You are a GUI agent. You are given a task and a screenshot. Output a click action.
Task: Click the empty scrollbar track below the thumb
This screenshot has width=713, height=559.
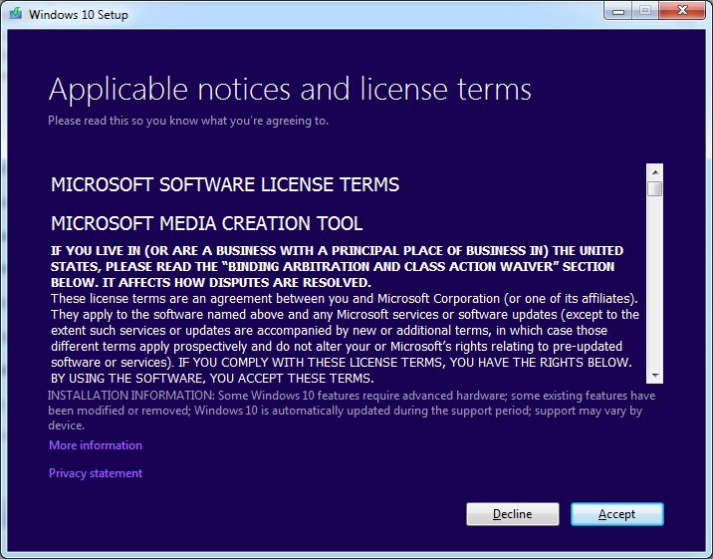click(655, 282)
